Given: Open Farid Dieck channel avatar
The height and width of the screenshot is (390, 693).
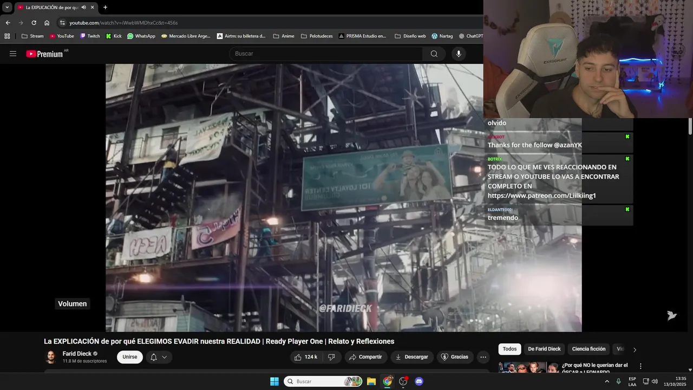Looking at the screenshot, I should (x=51, y=357).
